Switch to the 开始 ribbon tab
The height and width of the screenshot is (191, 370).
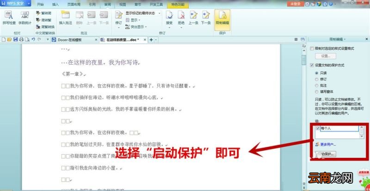pos(40,5)
